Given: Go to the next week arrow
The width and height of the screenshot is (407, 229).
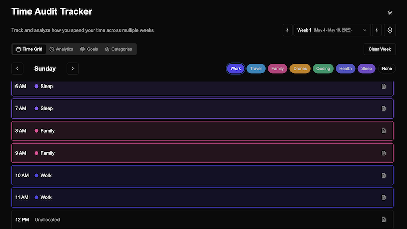Looking at the screenshot, I should (376, 30).
